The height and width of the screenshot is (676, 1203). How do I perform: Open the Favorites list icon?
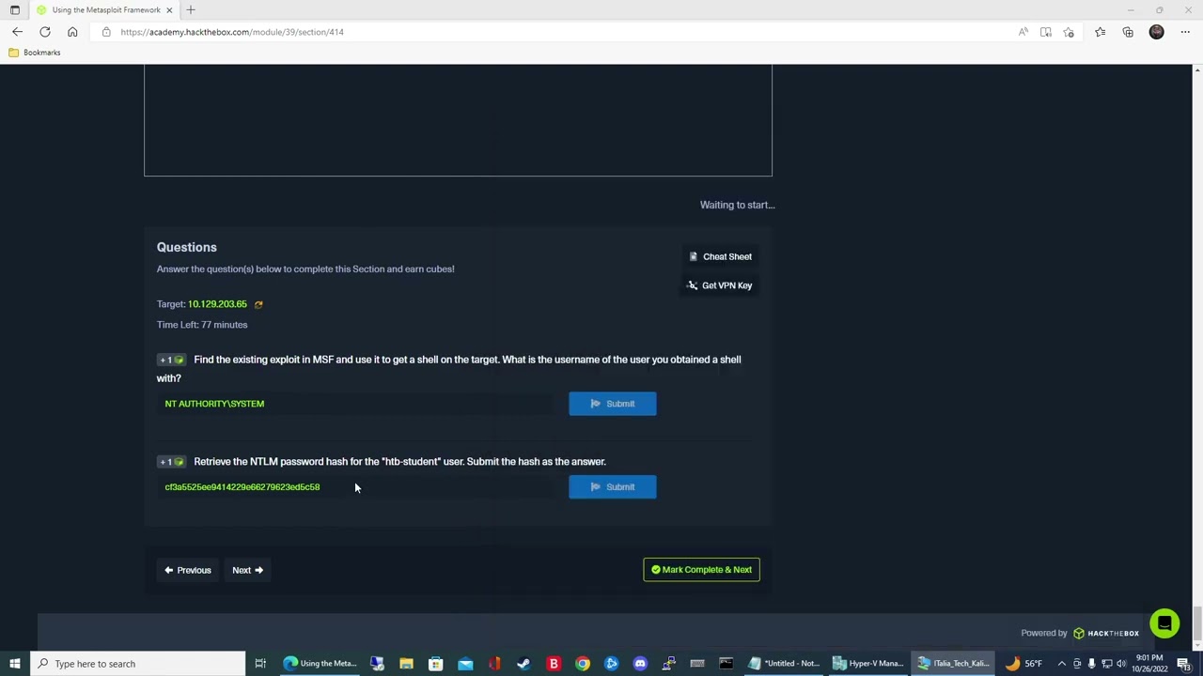click(1100, 32)
